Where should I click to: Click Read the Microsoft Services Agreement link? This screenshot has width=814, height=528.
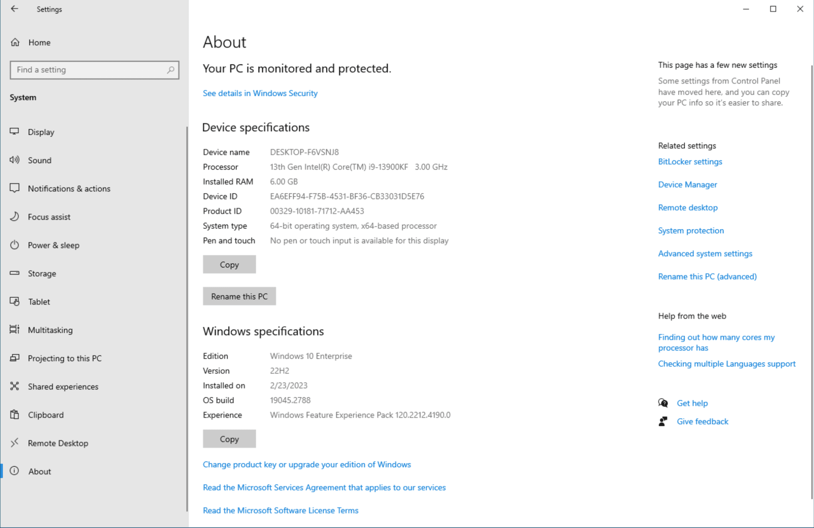pyautogui.click(x=324, y=487)
